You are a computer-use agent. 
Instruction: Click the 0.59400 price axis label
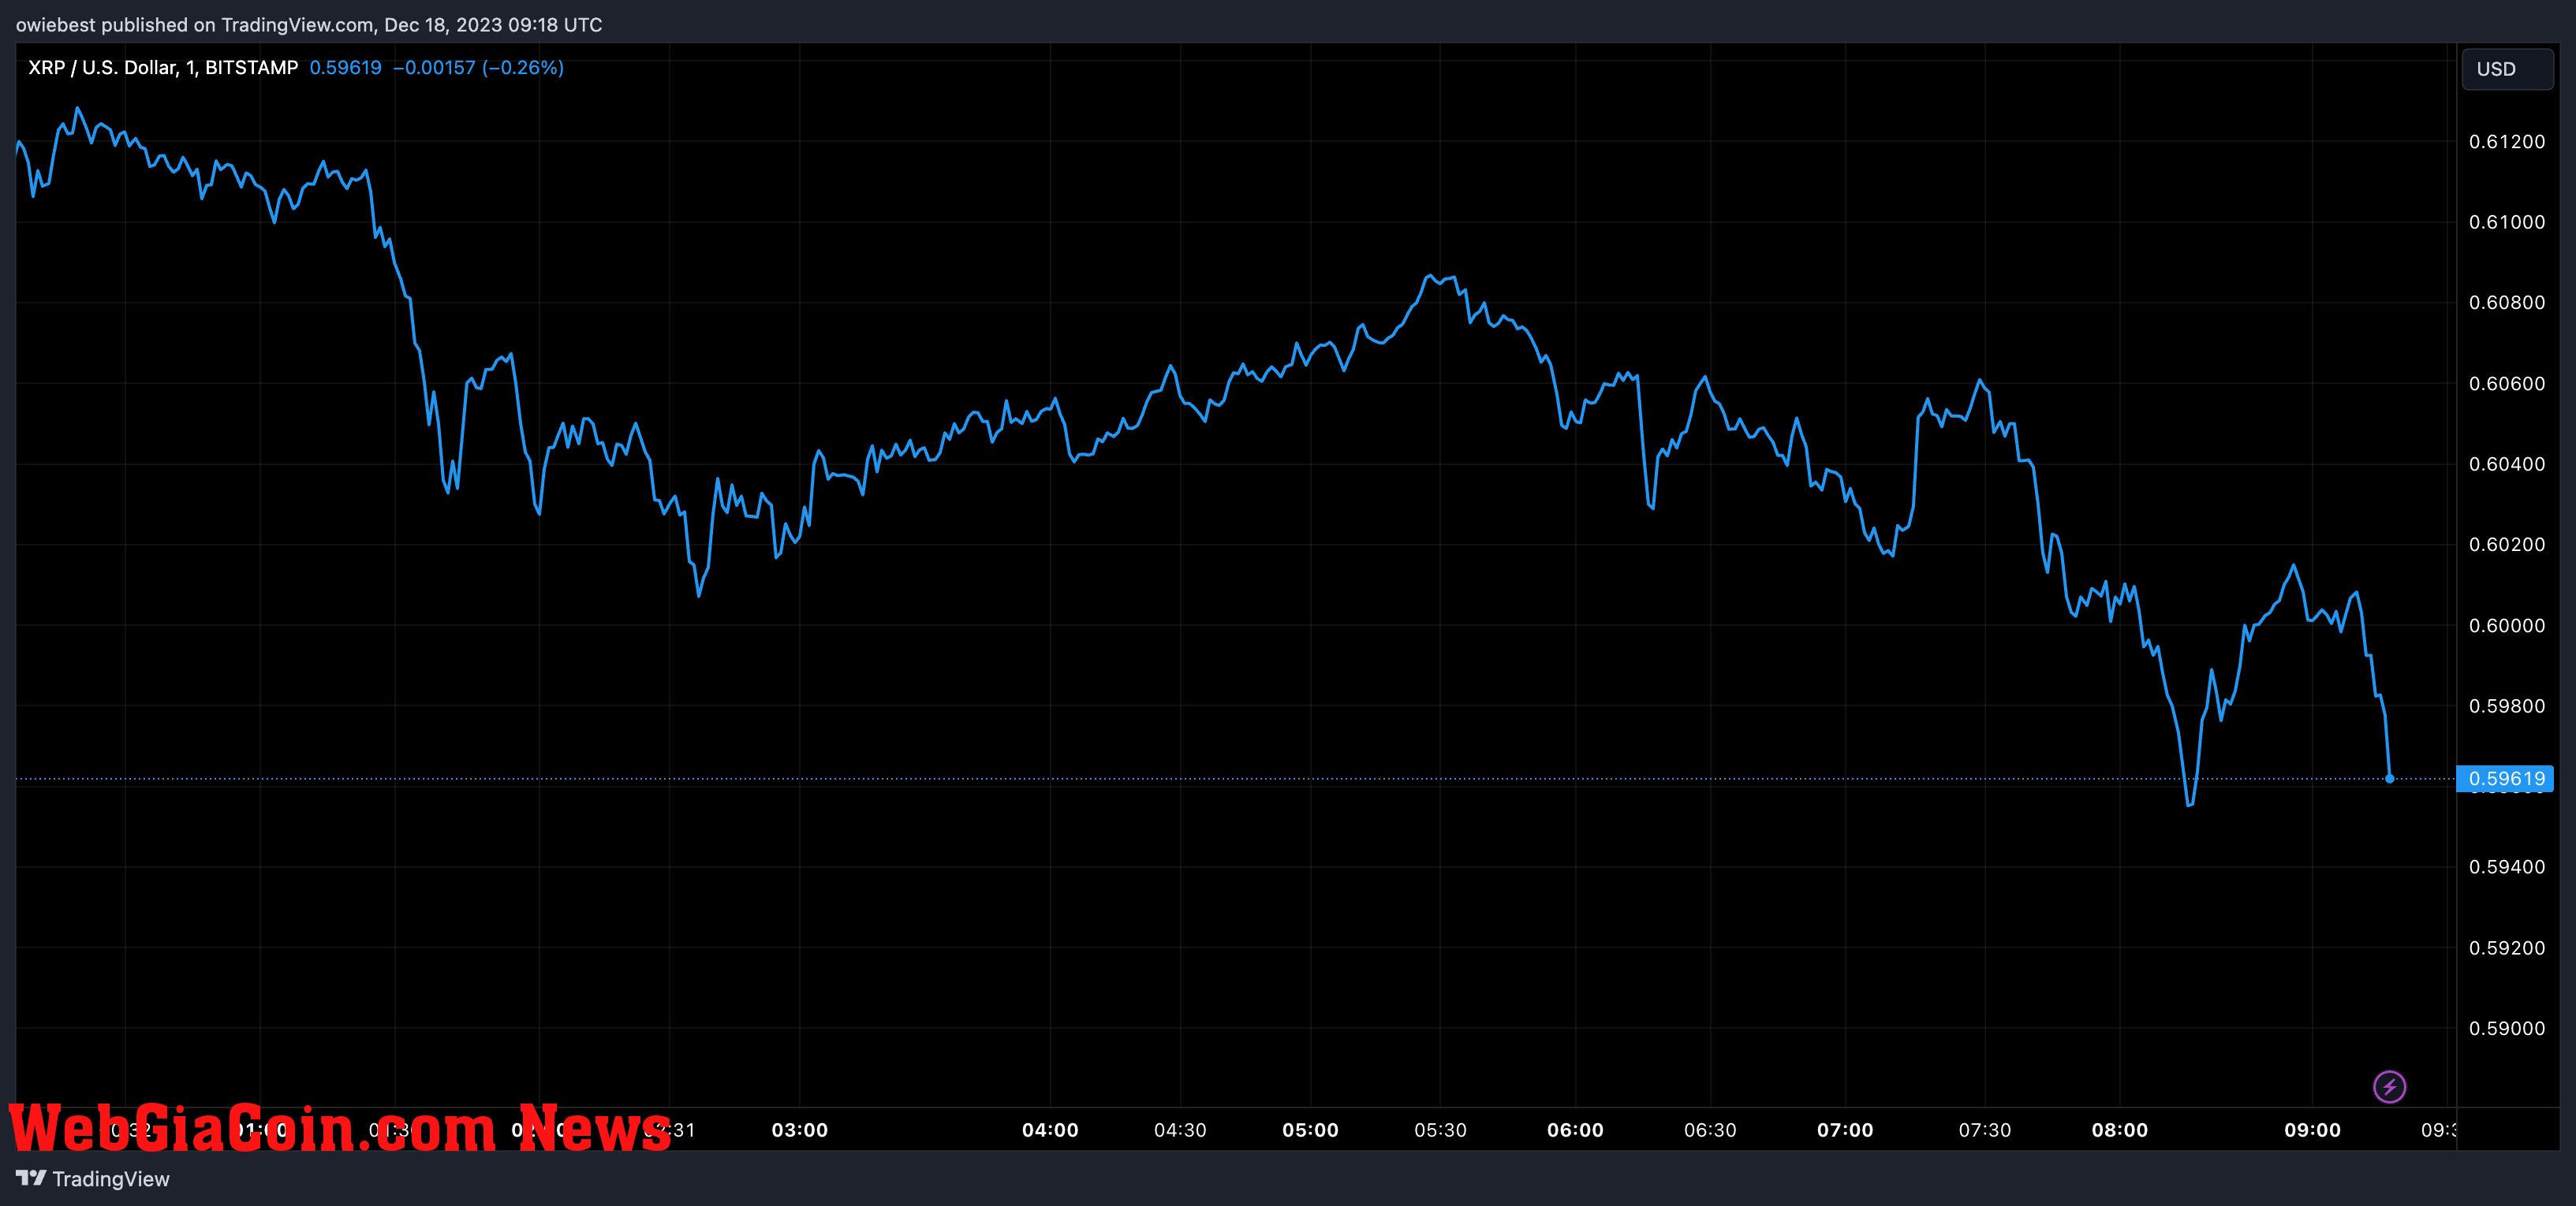pyautogui.click(x=2507, y=867)
